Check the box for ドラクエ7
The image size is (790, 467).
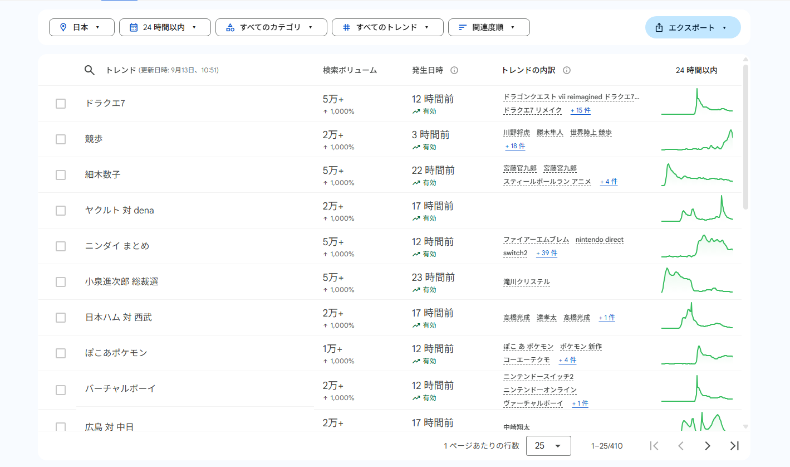coord(61,104)
